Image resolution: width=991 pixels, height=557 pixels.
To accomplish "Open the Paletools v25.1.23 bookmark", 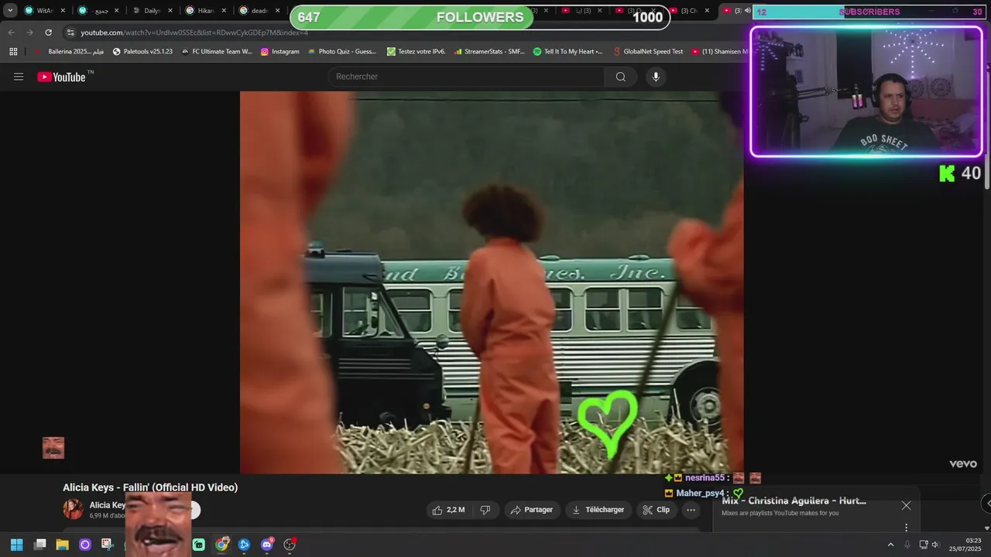I will pos(142,52).
